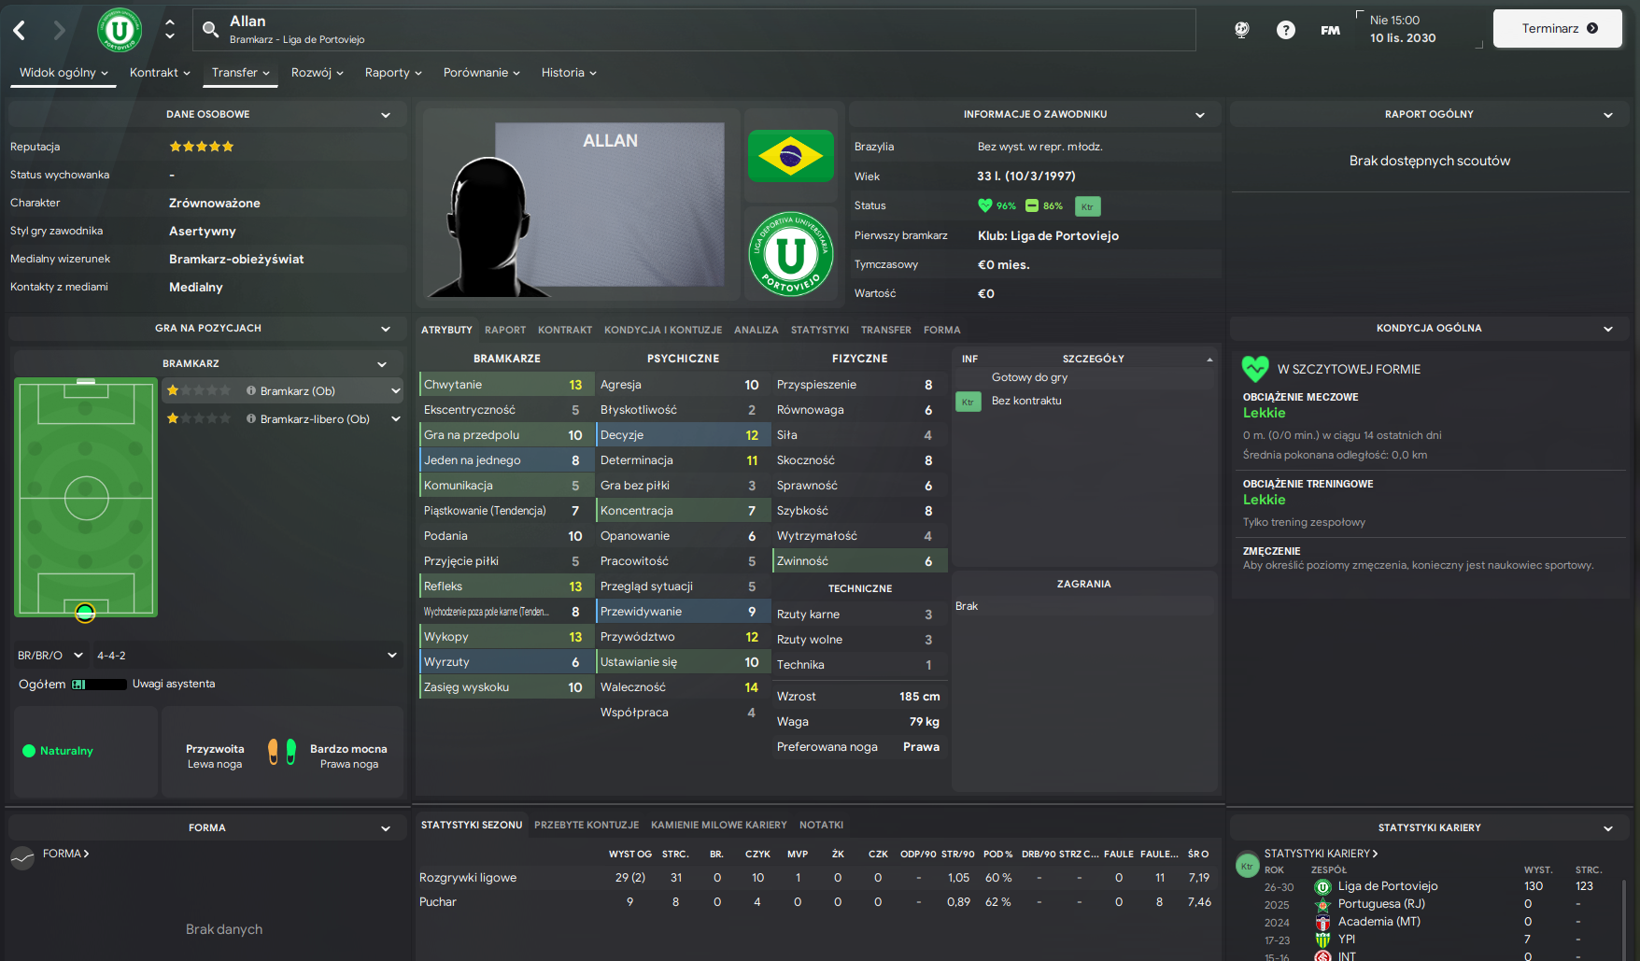Collapse the INF Szczegóły panel arrow
This screenshot has width=1640, height=961.
pos(1209,360)
